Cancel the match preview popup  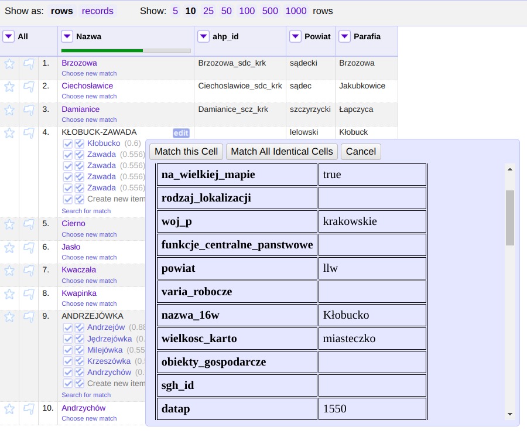(x=361, y=152)
